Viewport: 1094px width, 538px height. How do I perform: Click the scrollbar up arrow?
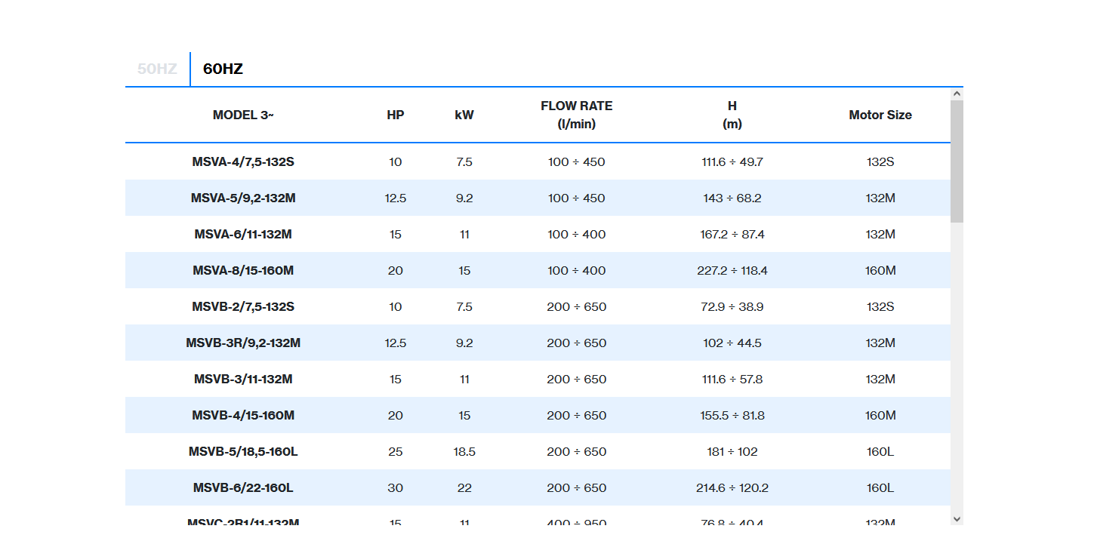point(957,94)
